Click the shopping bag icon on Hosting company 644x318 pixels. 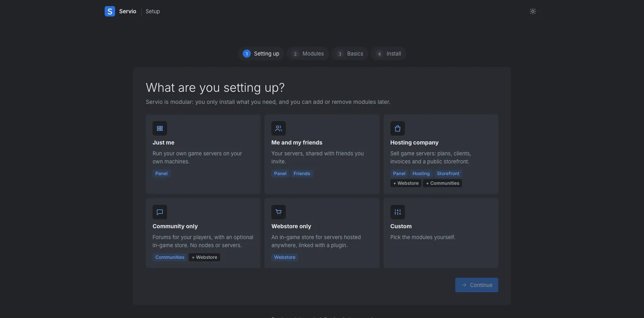tap(398, 128)
